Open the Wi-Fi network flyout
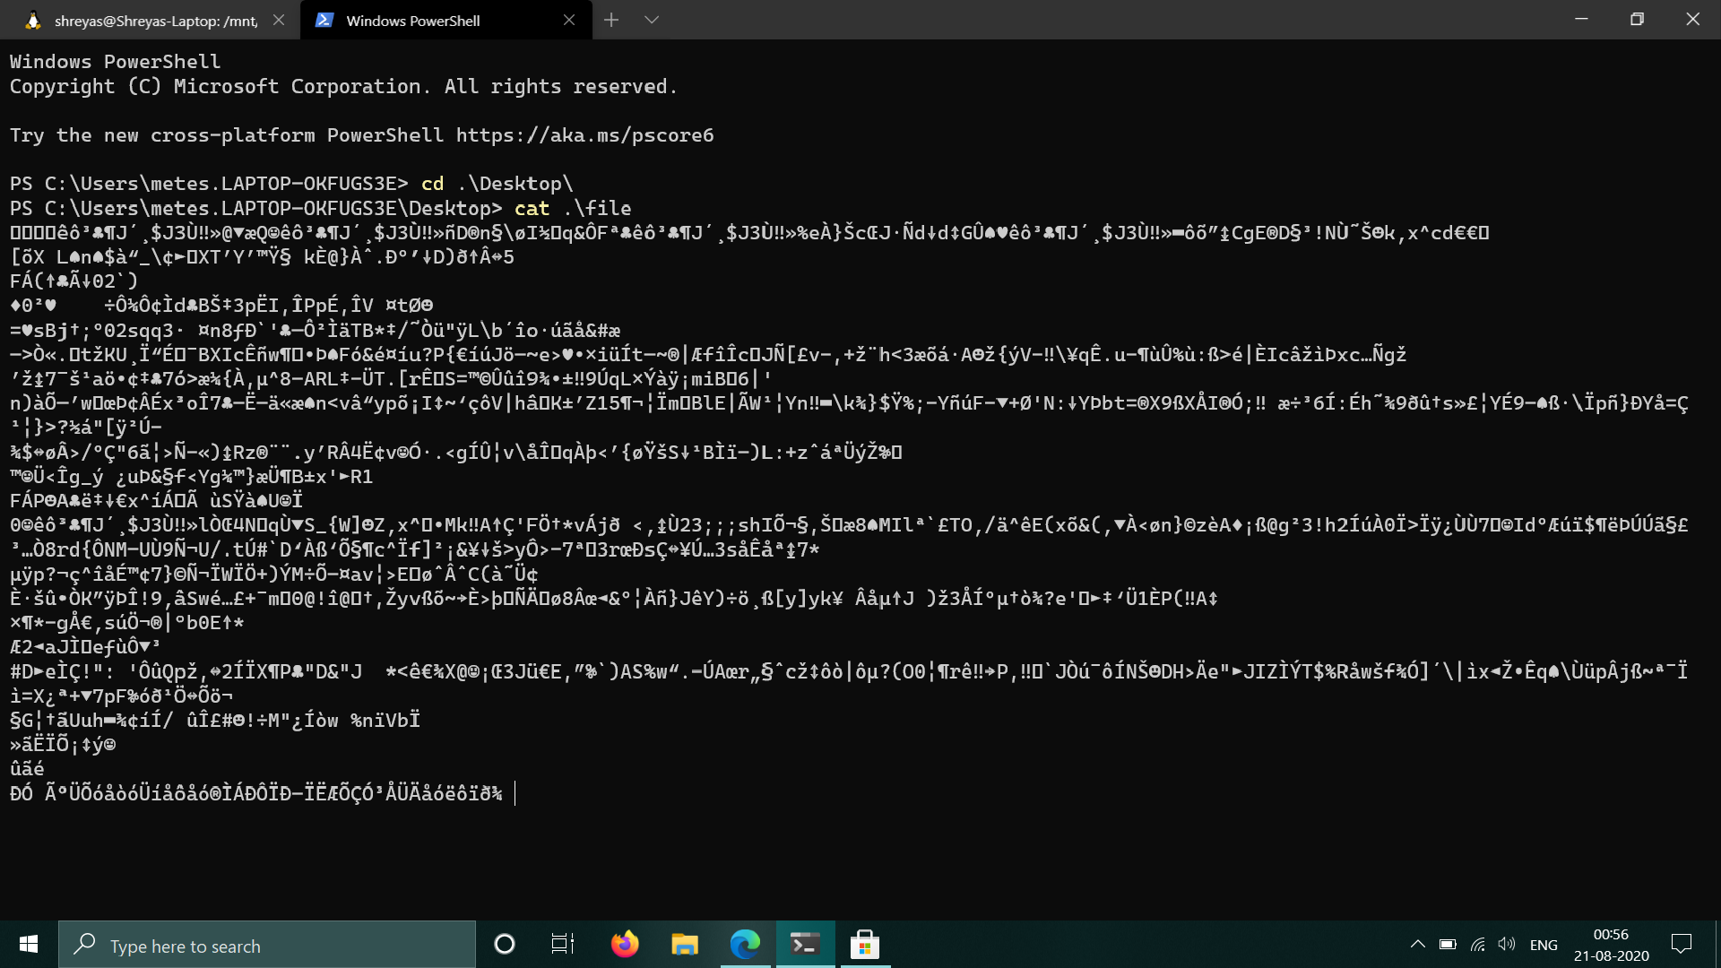1721x968 pixels. pos(1478,944)
